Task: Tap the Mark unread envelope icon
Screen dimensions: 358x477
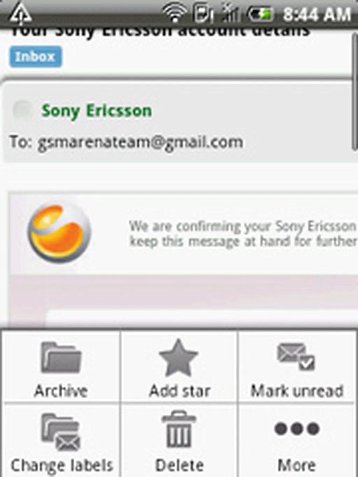Action: pos(296,356)
